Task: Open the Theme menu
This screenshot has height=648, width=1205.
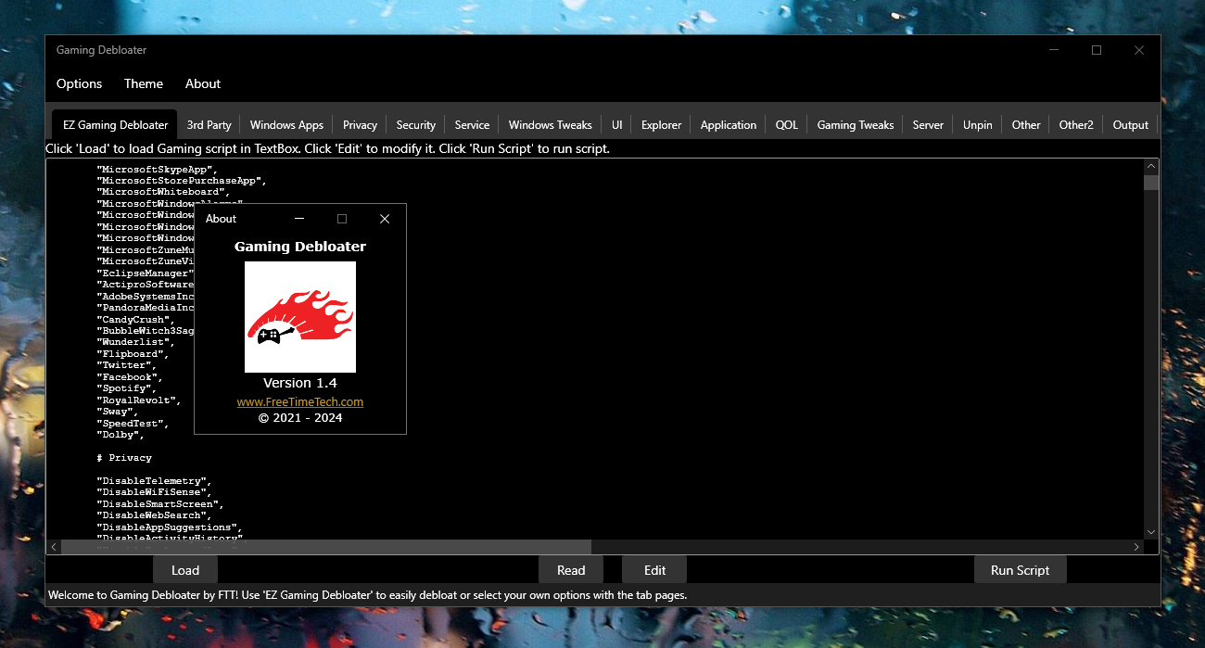Action: (144, 83)
